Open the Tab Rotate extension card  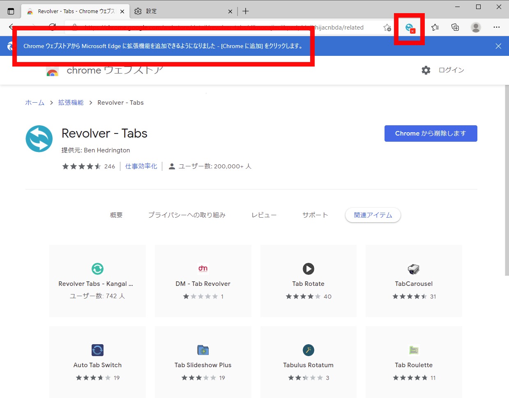click(x=308, y=281)
